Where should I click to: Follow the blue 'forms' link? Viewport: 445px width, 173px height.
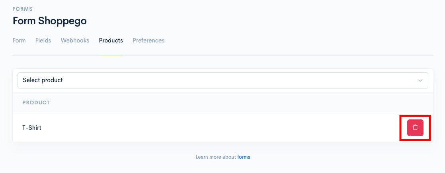[244, 157]
